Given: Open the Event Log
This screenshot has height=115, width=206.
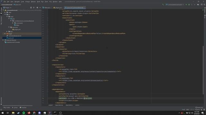Looking at the screenshot, I should (199, 108).
